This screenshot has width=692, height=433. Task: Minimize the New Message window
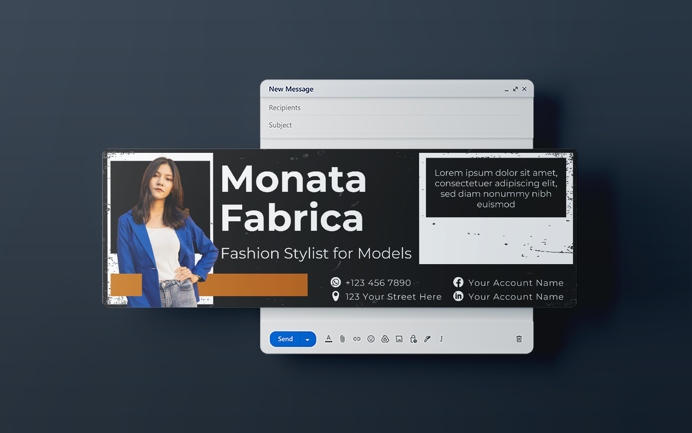pos(506,89)
